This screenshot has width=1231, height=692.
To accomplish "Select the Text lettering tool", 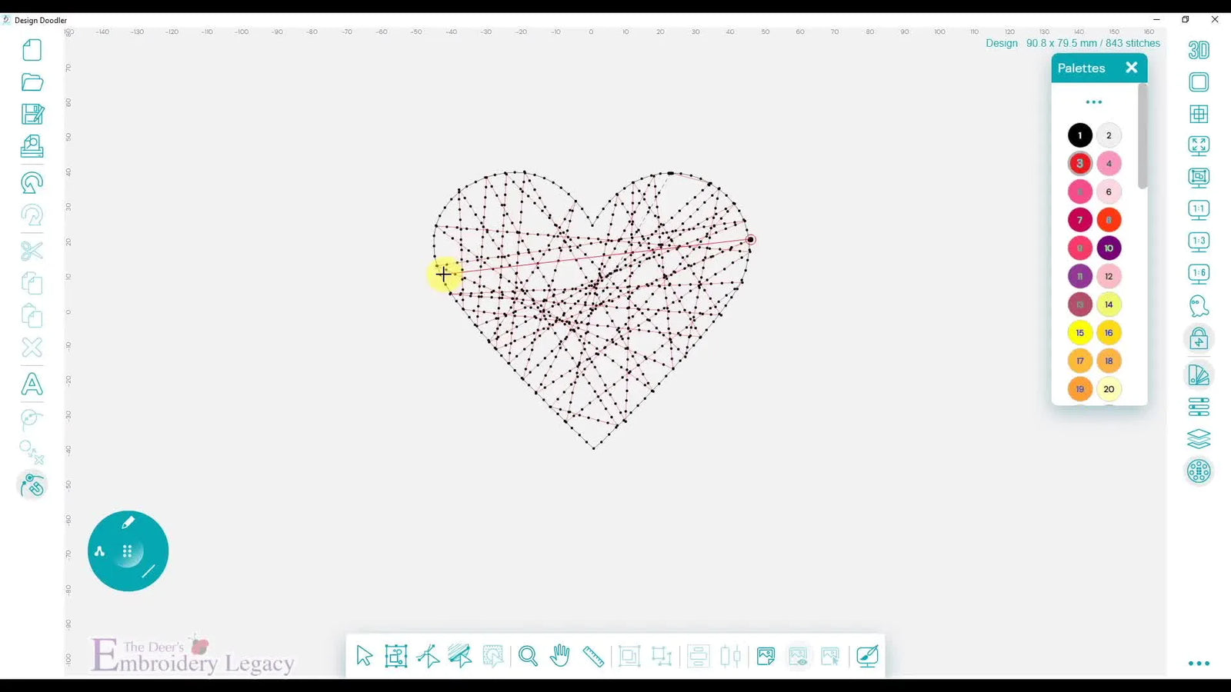I will point(32,384).
